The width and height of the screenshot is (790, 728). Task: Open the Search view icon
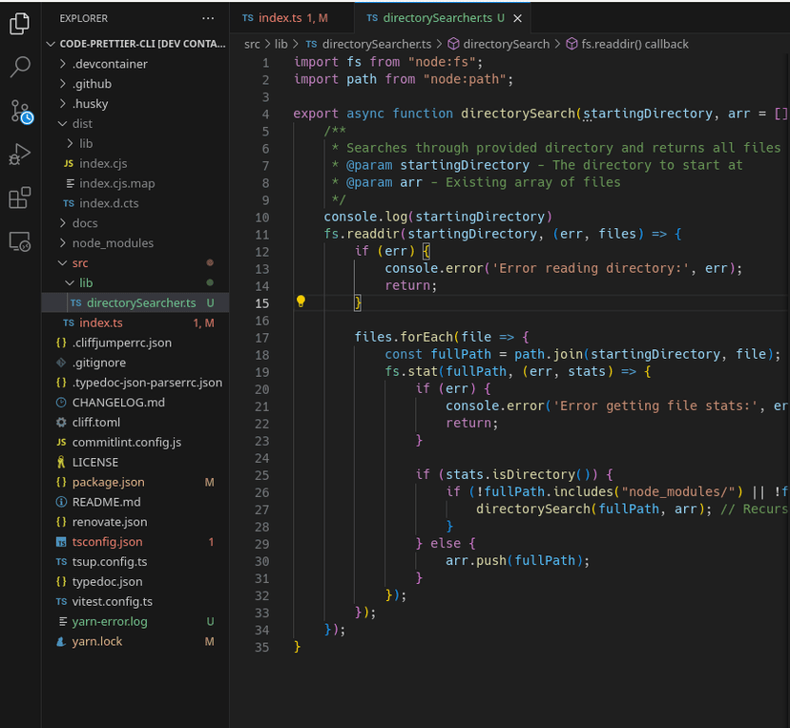coord(19,67)
